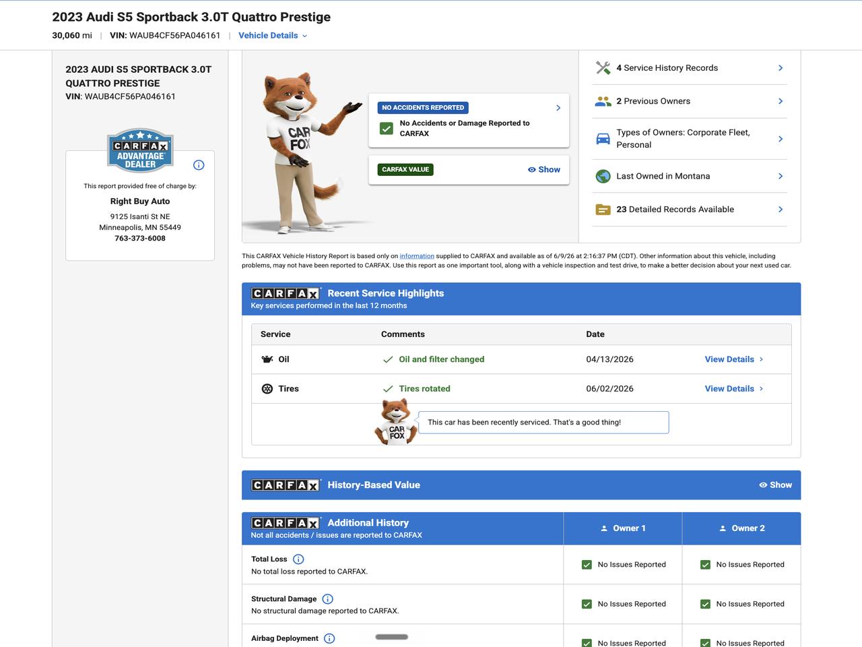Click the dealer phone number 763-373-6008
Image resolution: width=862 pixels, height=647 pixels.
[140, 239]
